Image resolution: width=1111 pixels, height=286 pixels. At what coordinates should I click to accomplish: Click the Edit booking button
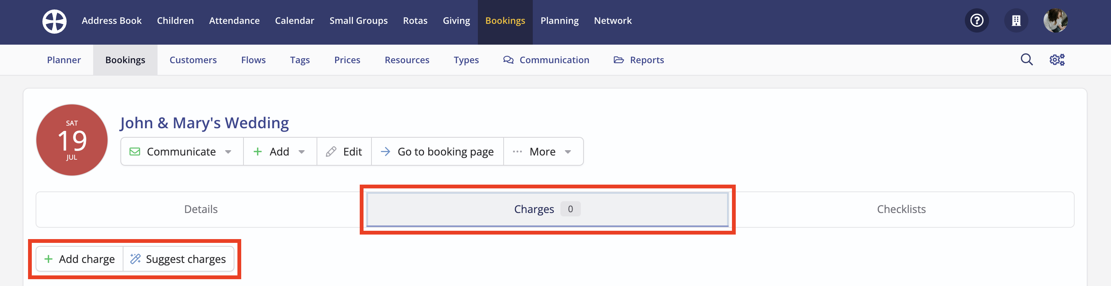coord(344,152)
